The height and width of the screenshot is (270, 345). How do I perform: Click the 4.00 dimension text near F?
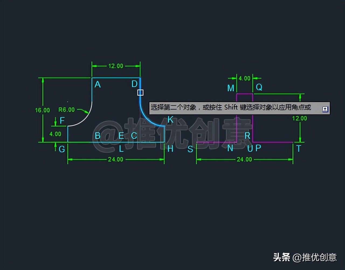click(55, 134)
